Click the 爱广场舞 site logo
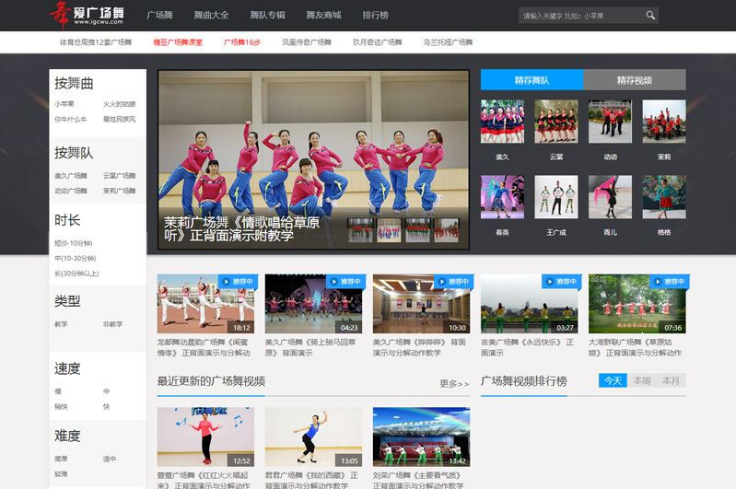 [x=87, y=15]
